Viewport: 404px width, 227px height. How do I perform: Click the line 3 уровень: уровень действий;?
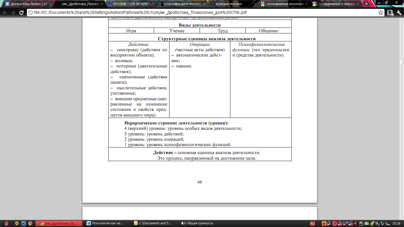(154, 134)
